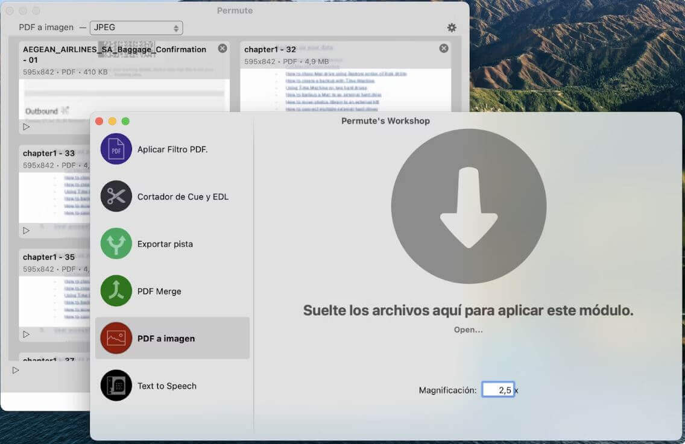Pick the PDF Merge icon

[x=116, y=291]
